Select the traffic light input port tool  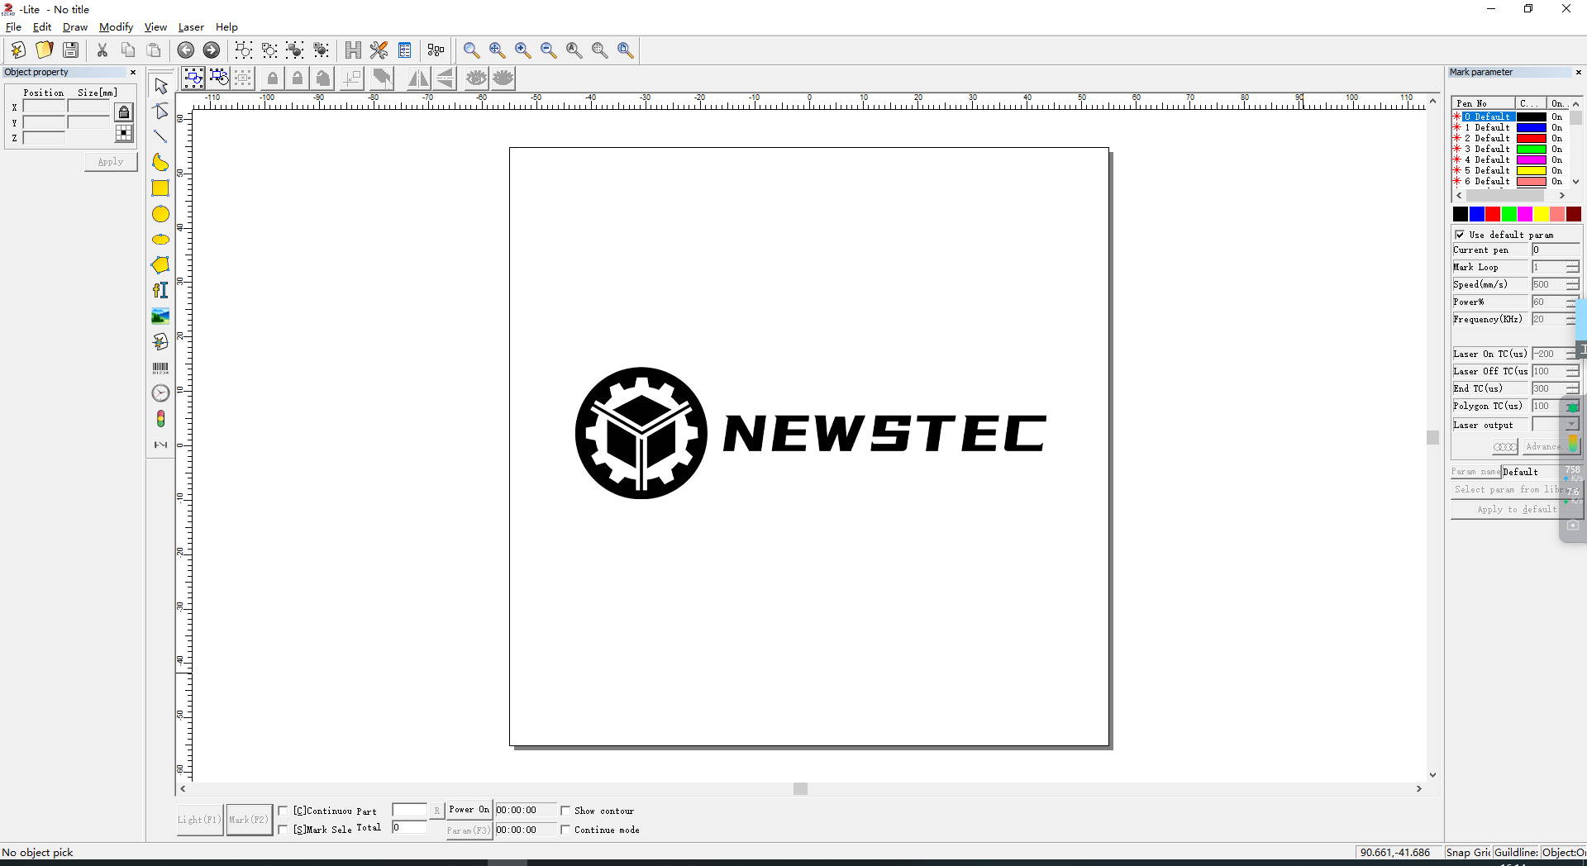[x=160, y=419]
